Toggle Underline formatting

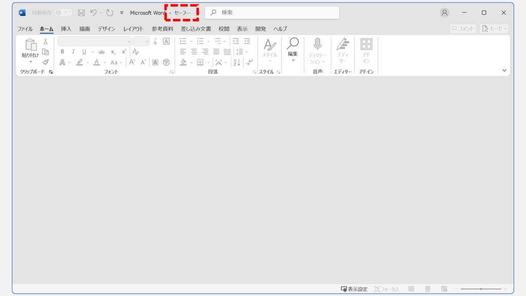[84, 52]
